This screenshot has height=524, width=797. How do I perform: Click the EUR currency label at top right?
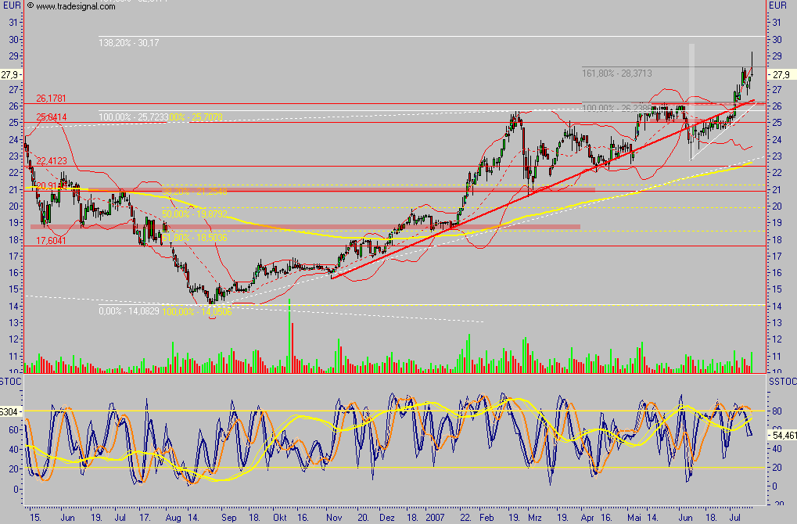(777, 5)
